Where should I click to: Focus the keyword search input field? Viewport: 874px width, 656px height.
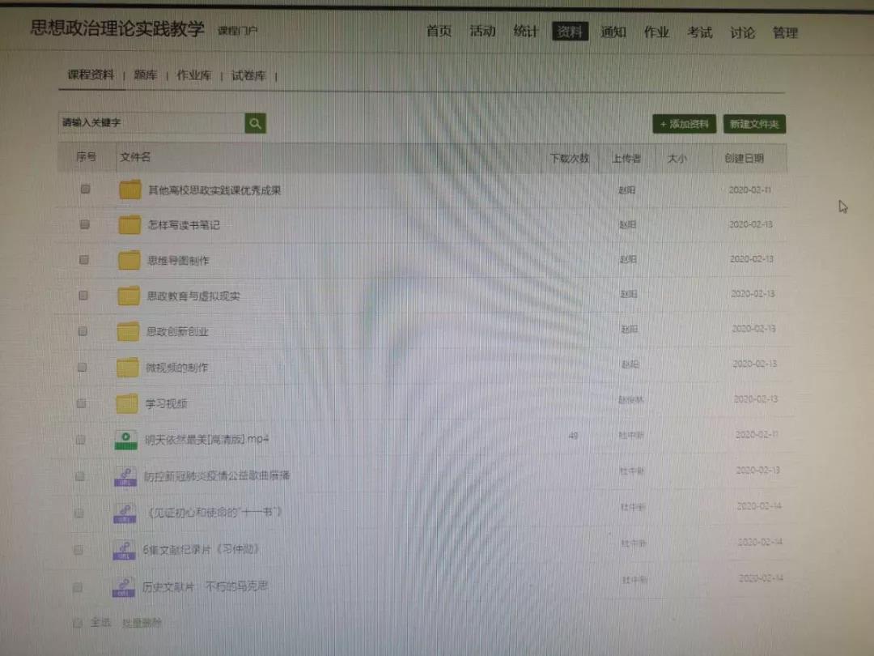click(x=151, y=123)
